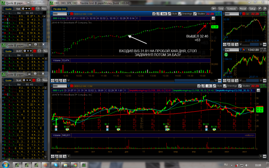Screen dimensions: 269x168
Task: Click the detach window icon at toolbar end
Action: 265,9
